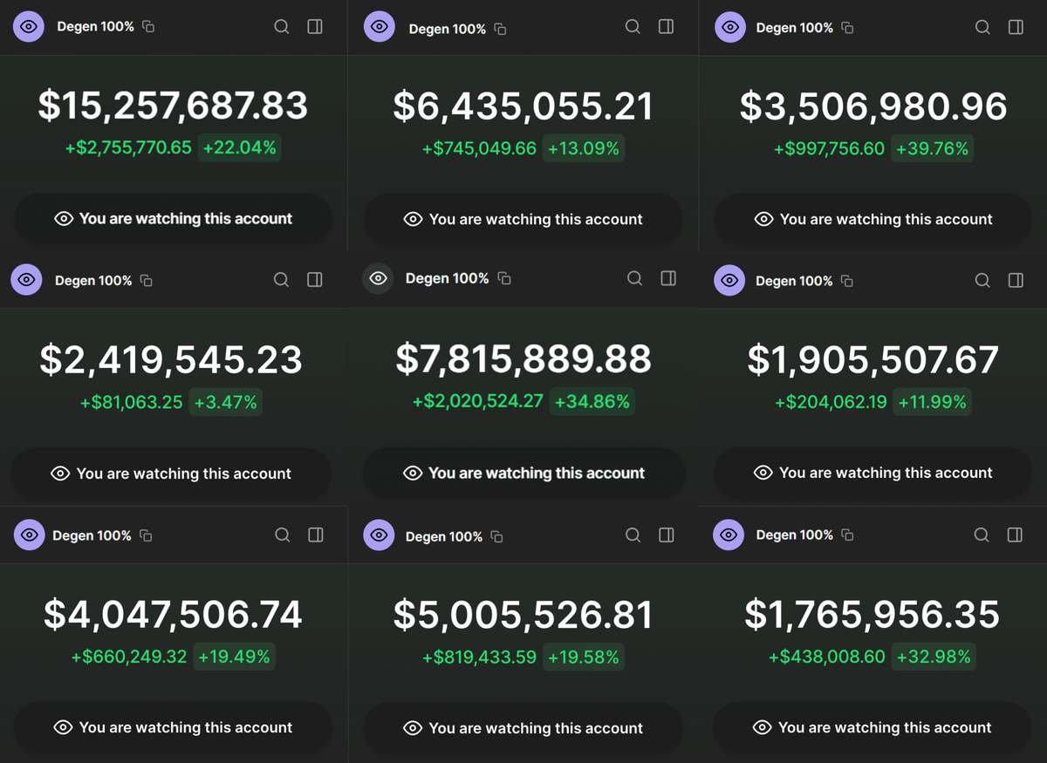Click the +$660,249.32 profit amount
Screen dimensions: 1047x763
[x=129, y=656]
